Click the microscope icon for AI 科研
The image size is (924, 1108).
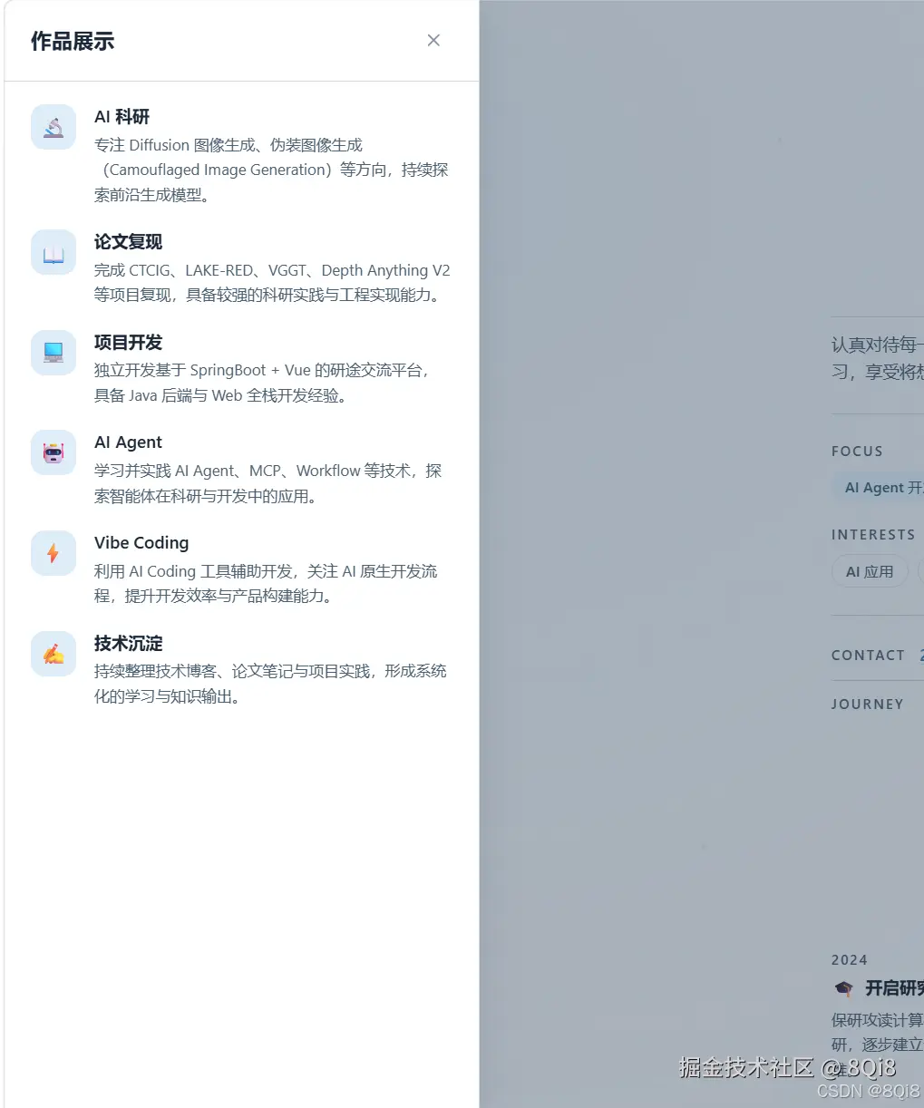tap(53, 127)
